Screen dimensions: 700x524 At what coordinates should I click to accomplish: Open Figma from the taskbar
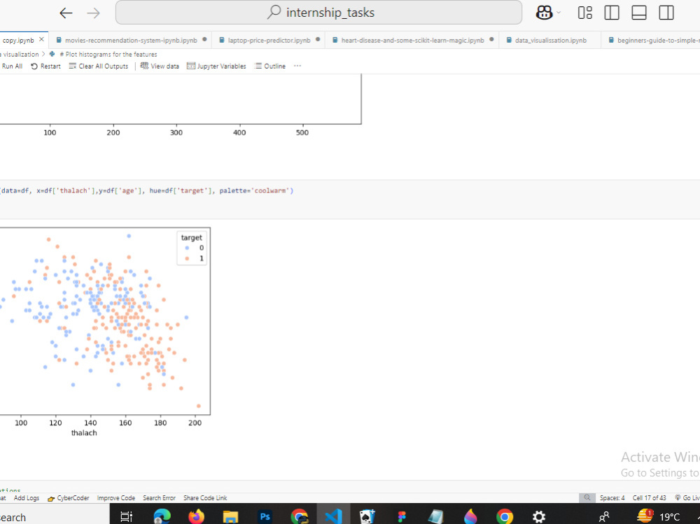click(402, 516)
